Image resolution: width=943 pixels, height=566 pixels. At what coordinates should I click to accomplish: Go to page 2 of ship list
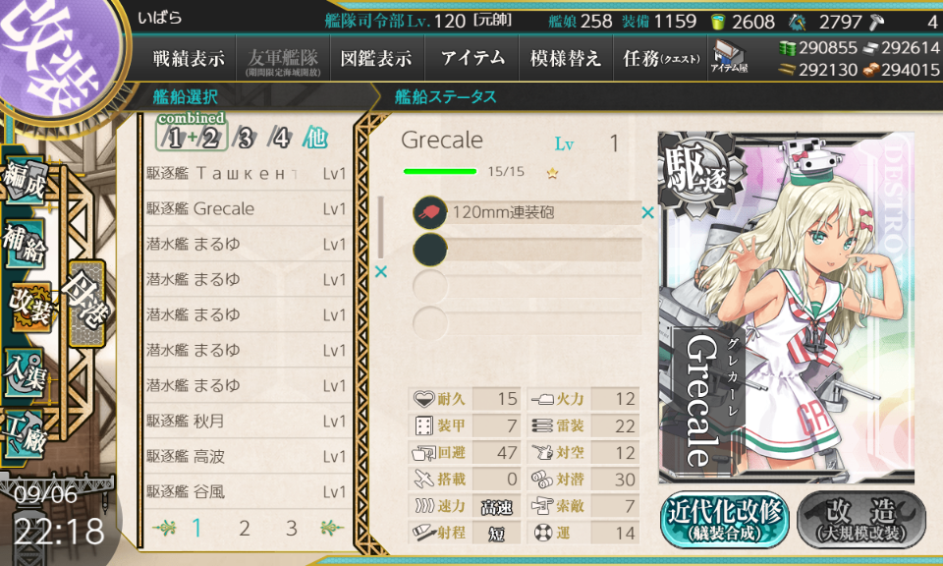coord(245,528)
